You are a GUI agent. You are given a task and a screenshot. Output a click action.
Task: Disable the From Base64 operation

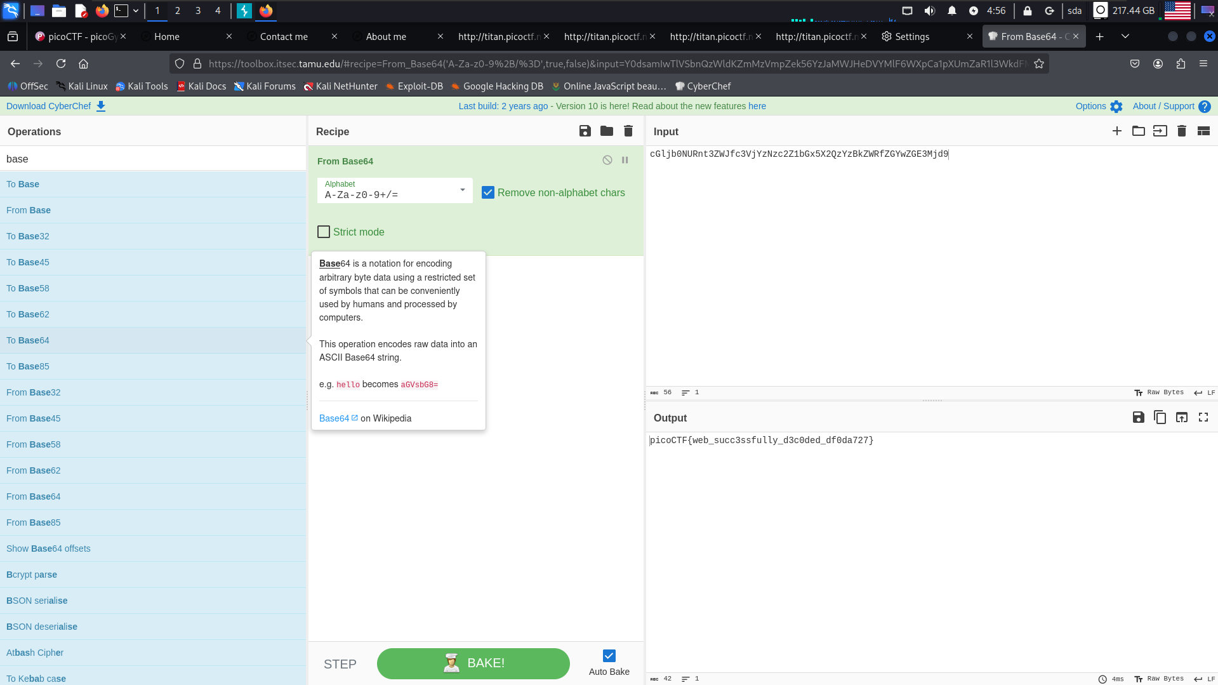click(x=607, y=161)
